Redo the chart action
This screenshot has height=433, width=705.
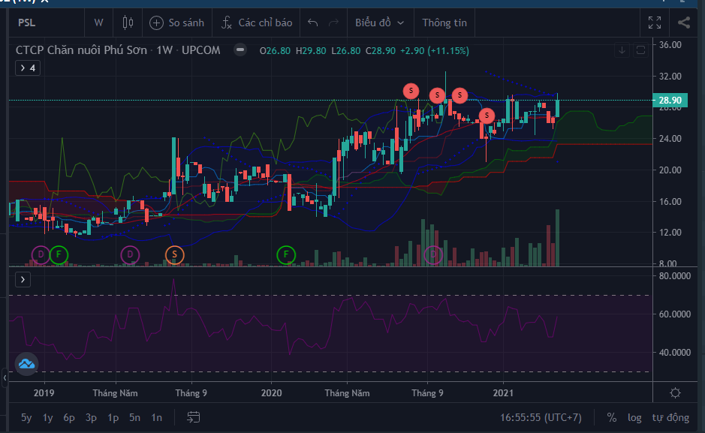(x=334, y=23)
